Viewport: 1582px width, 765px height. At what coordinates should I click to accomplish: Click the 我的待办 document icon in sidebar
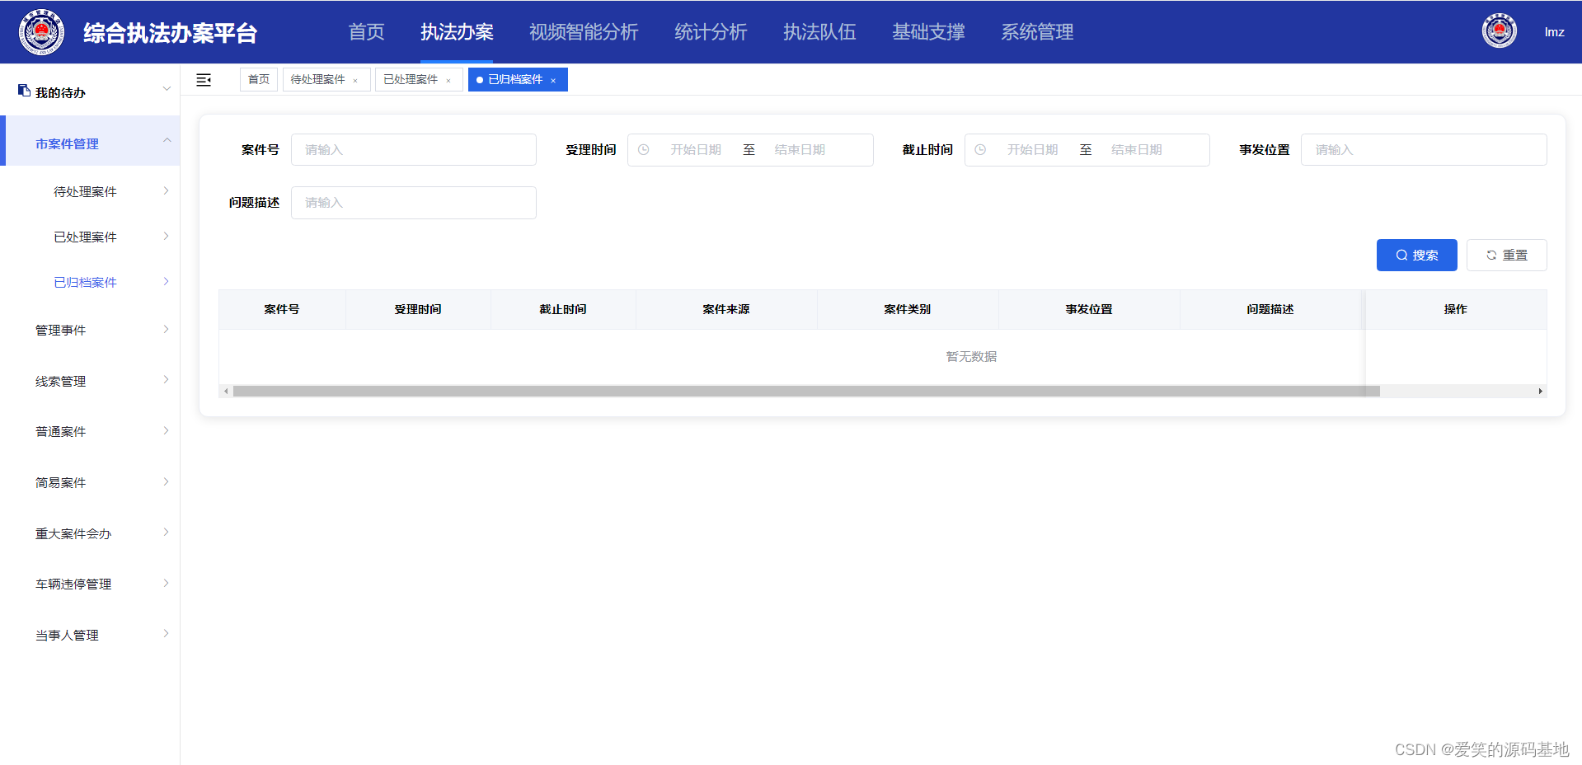pos(25,91)
